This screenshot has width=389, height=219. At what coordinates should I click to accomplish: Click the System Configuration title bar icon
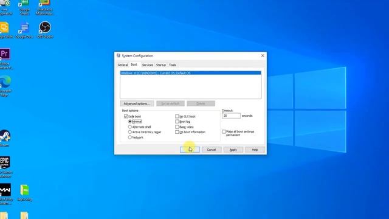(119, 55)
